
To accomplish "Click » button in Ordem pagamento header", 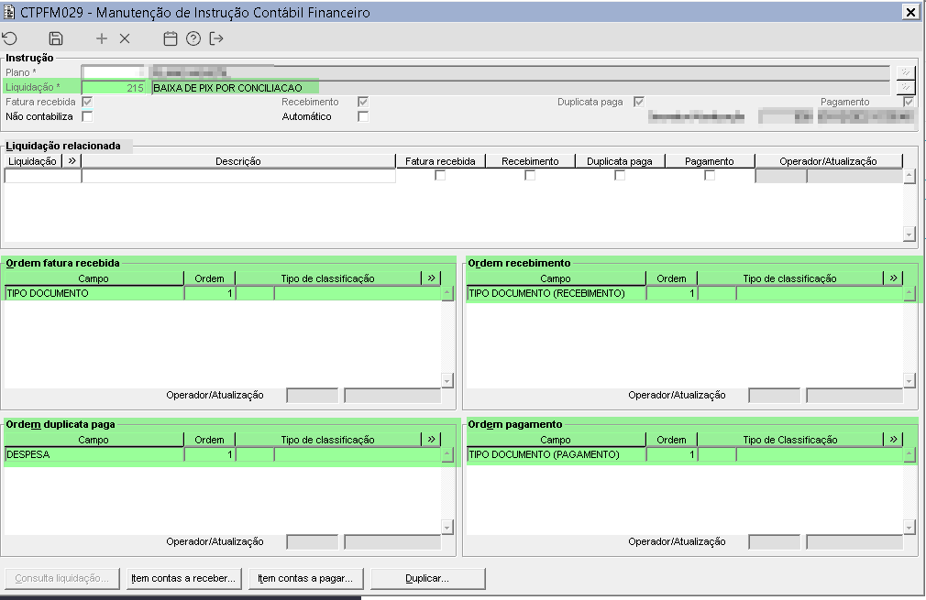I will [893, 439].
